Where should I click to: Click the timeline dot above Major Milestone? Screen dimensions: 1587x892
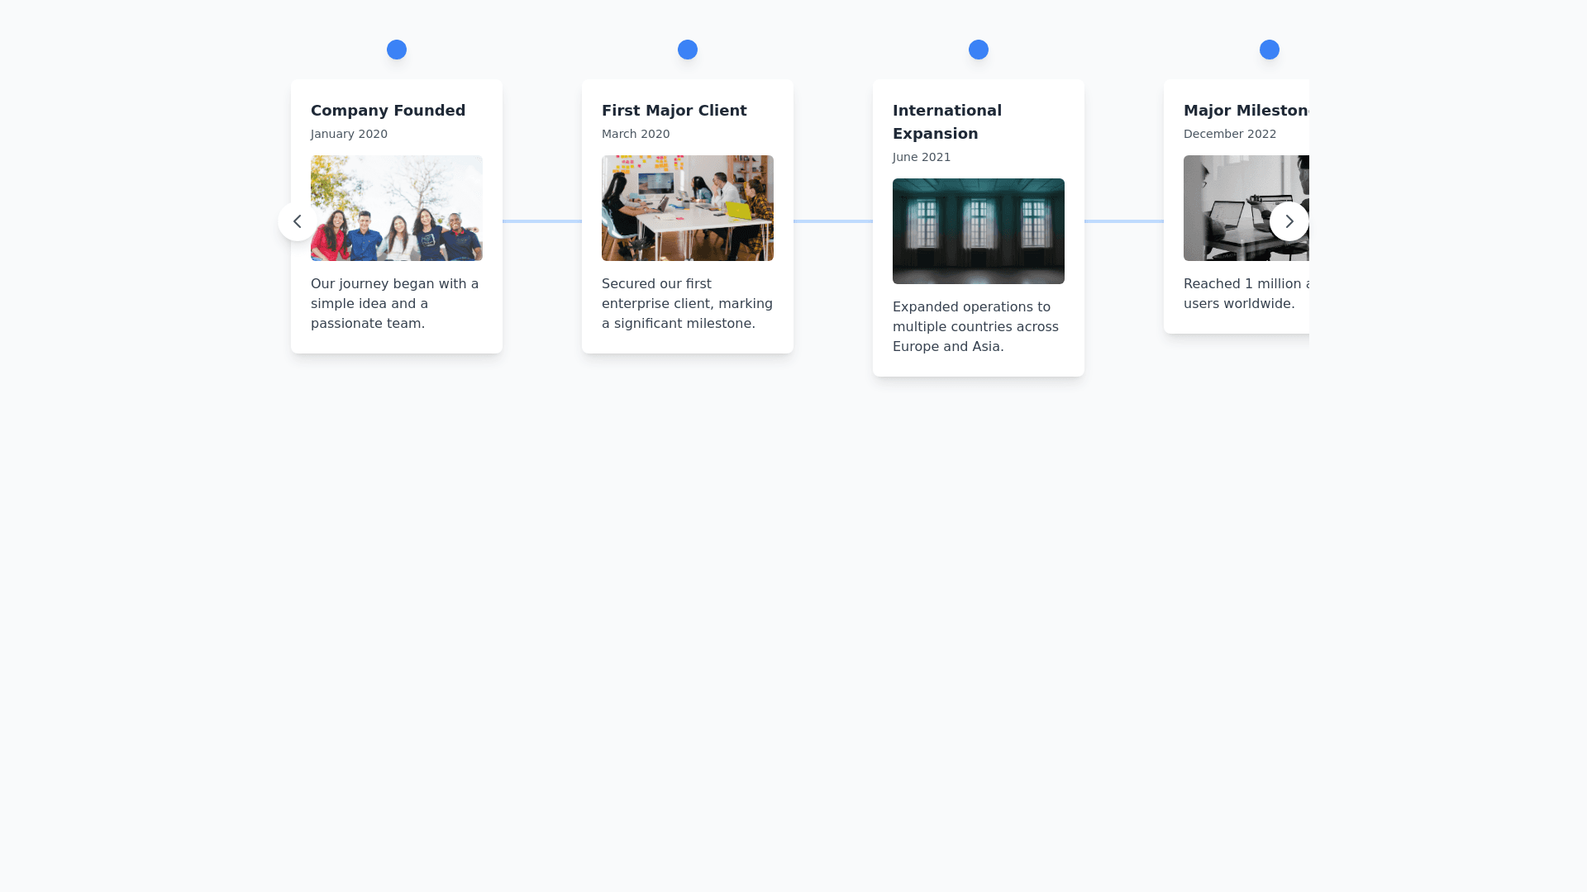[x=1270, y=50]
